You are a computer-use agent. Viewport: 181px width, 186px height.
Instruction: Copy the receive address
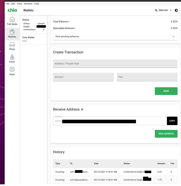click(172, 121)
